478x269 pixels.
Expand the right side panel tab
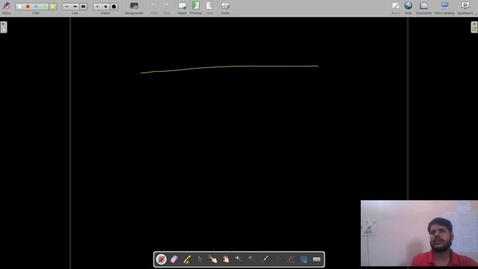tap(474, 27)
